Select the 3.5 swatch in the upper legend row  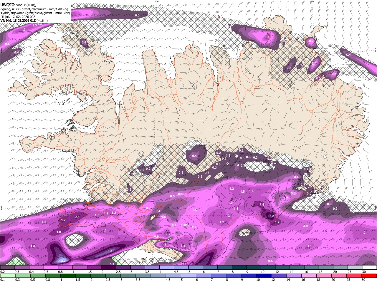152,267
